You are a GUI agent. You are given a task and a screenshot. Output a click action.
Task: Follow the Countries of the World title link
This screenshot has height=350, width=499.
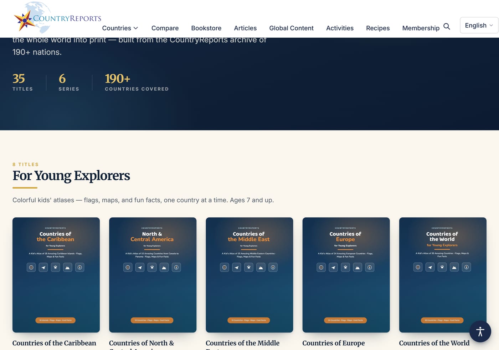pos(434,343)
